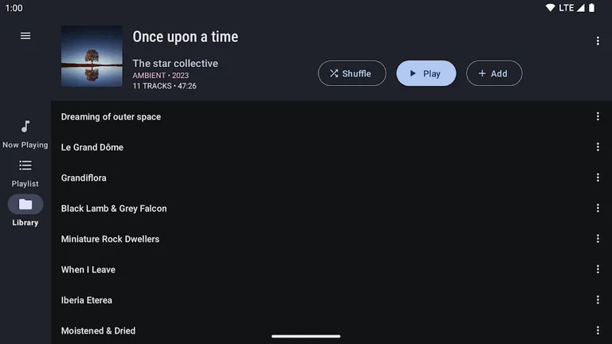Show more options for Grandiflora track
The width and height of the screenshot is (612, 344).
pyautogui.click(x=598, y=178)
